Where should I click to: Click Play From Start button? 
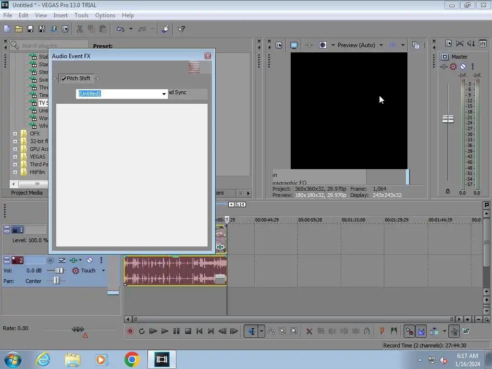tap(153, 331)
